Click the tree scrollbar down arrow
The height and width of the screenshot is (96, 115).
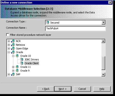pos(103,74)
